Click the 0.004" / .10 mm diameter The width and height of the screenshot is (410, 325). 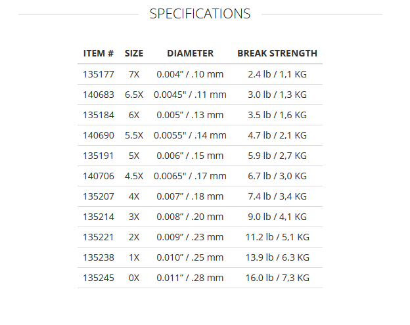point(190,74)
